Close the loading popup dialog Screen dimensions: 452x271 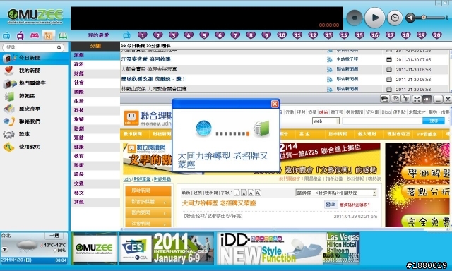pos(275,104)
